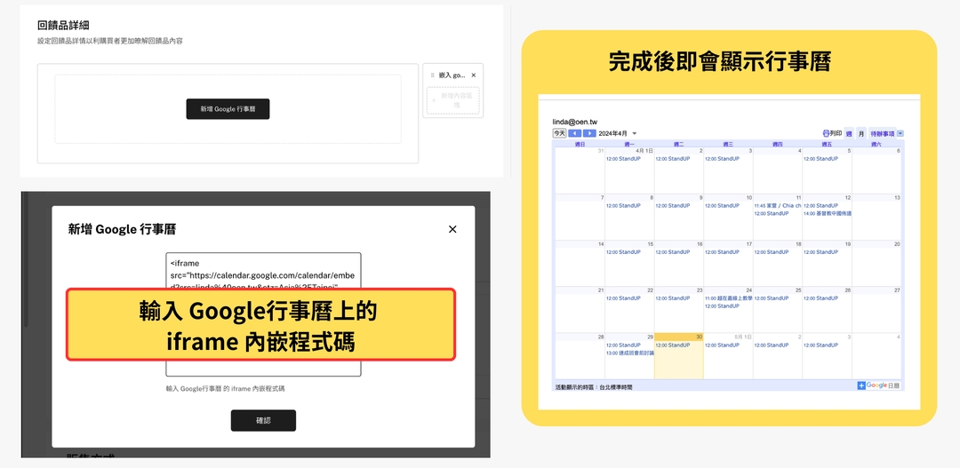Click the drag handle beside 嵌入 go...
960x468 pixels.
pyautogui.click(x=433, y=75)
